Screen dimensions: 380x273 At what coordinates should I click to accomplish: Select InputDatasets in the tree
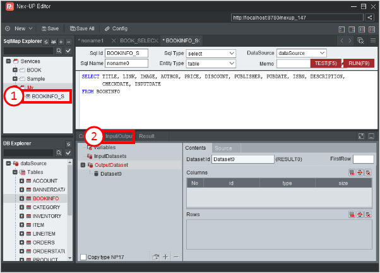point(110,156)
